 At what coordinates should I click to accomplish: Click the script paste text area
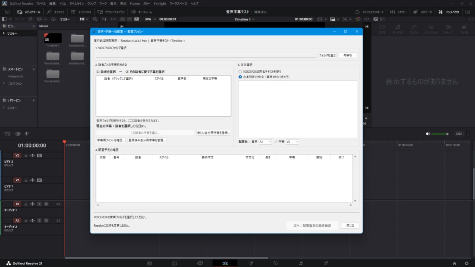[x=297, y=109]
